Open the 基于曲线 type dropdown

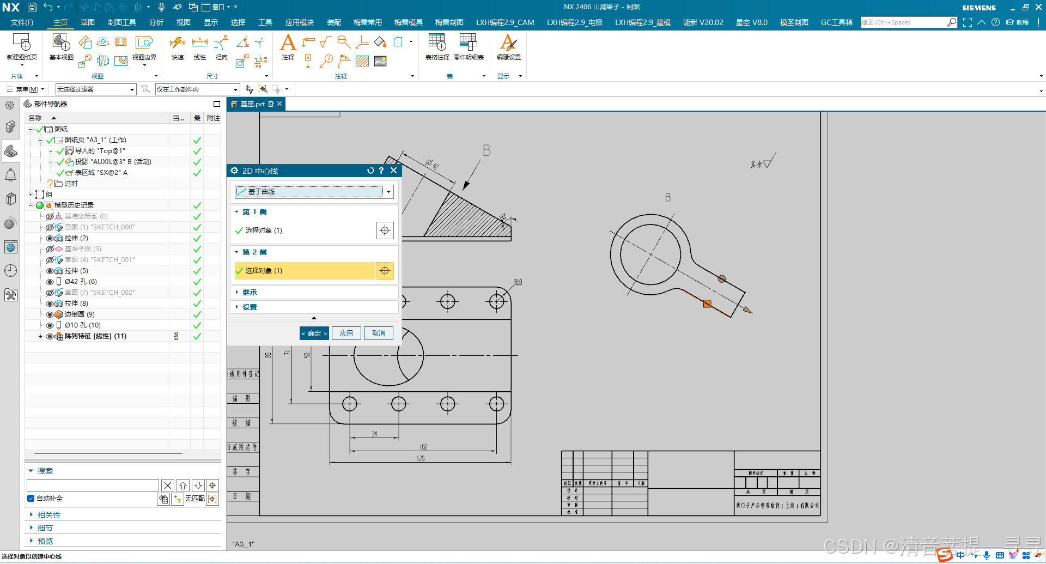pyautogui.click(x=388, y=192)
